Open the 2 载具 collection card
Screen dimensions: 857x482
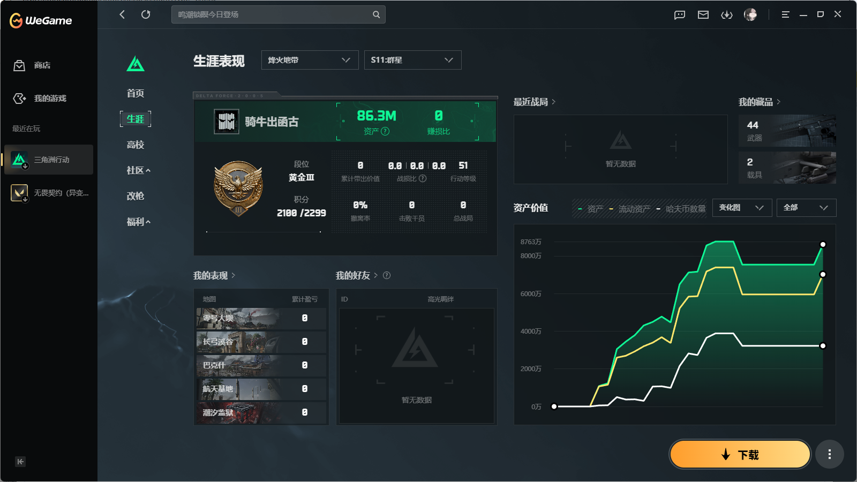[x=787, y=168]
